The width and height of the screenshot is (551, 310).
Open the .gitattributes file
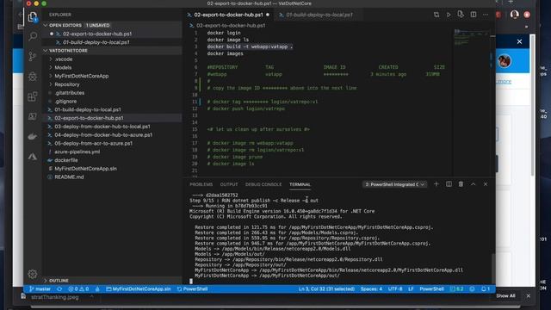[x=69, y=93]
